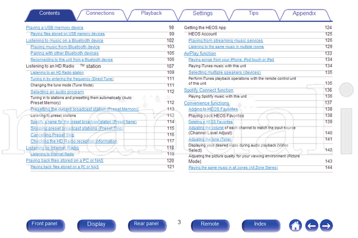The image size is (358, 238).
Task: Click the Front panel button
Action: (x=45, y=225)
